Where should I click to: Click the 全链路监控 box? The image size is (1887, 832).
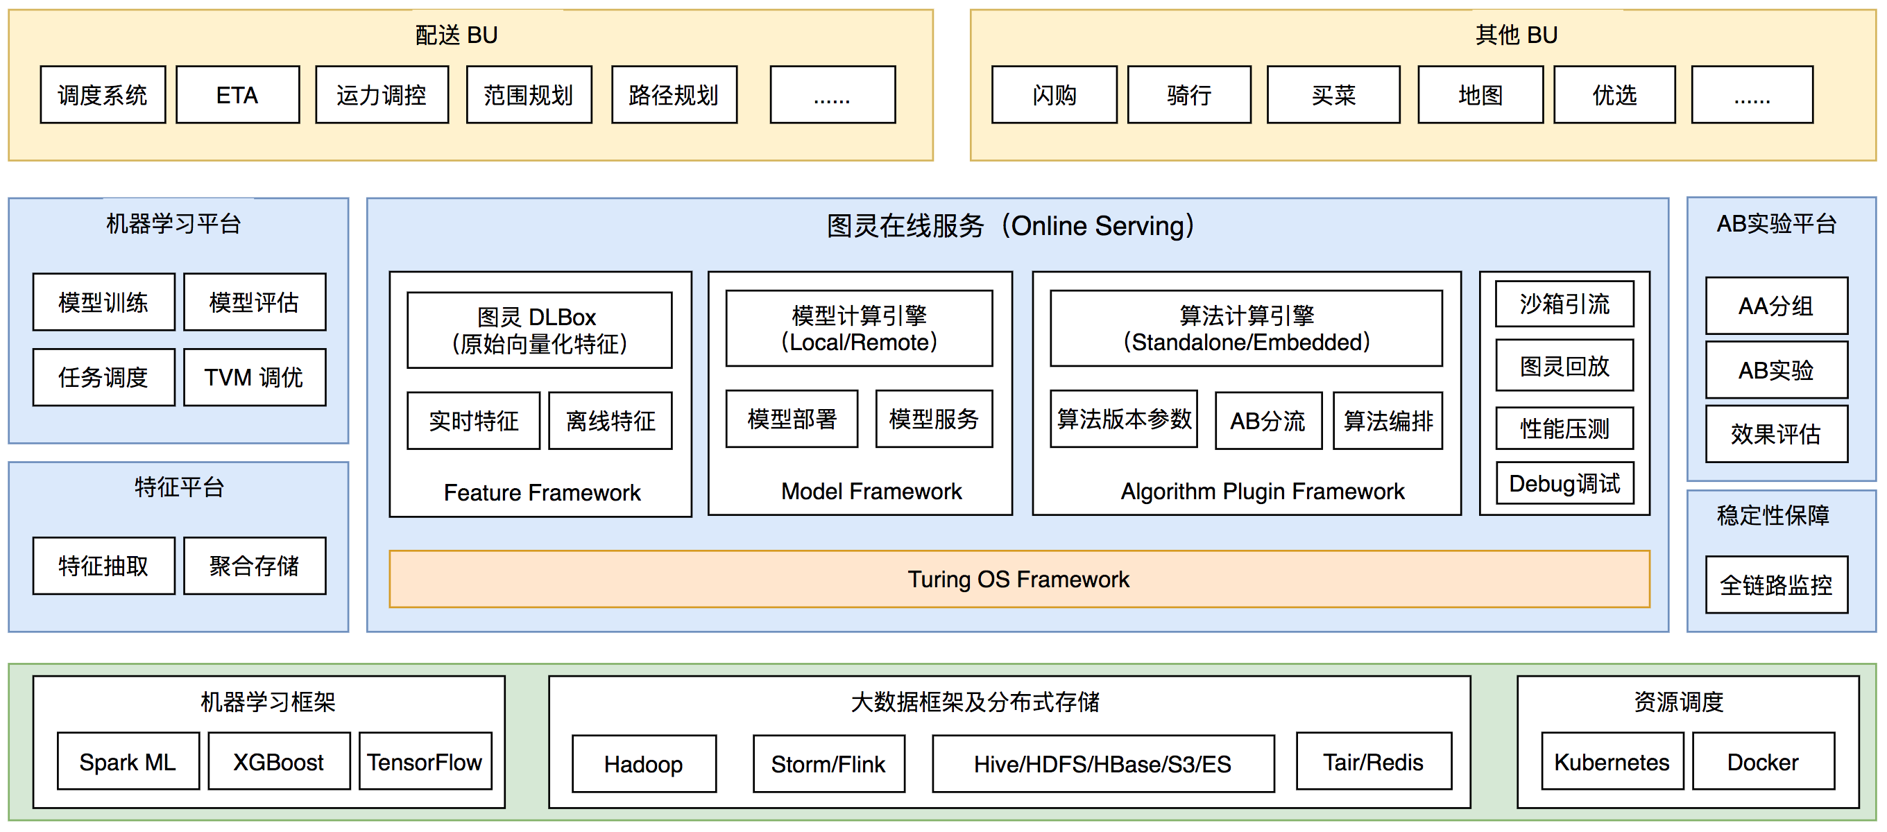pos(1776,584)
